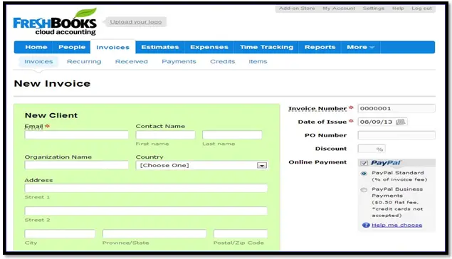Open the Add-on Store link
This screenshot has height=259, width=452.
(x=297, y=9)
